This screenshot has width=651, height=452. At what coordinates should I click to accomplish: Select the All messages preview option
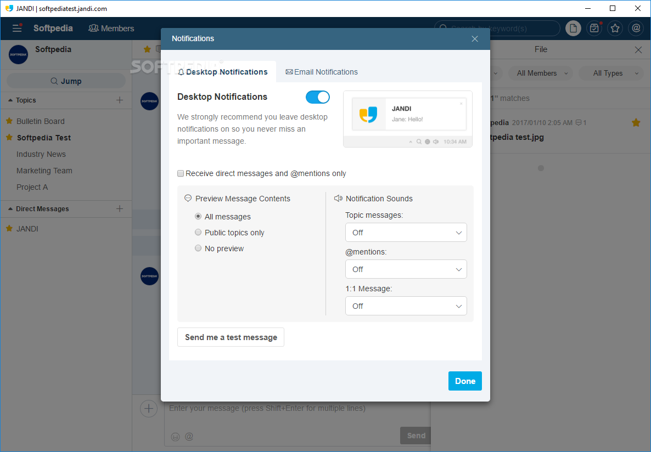[x=198, y=216]
